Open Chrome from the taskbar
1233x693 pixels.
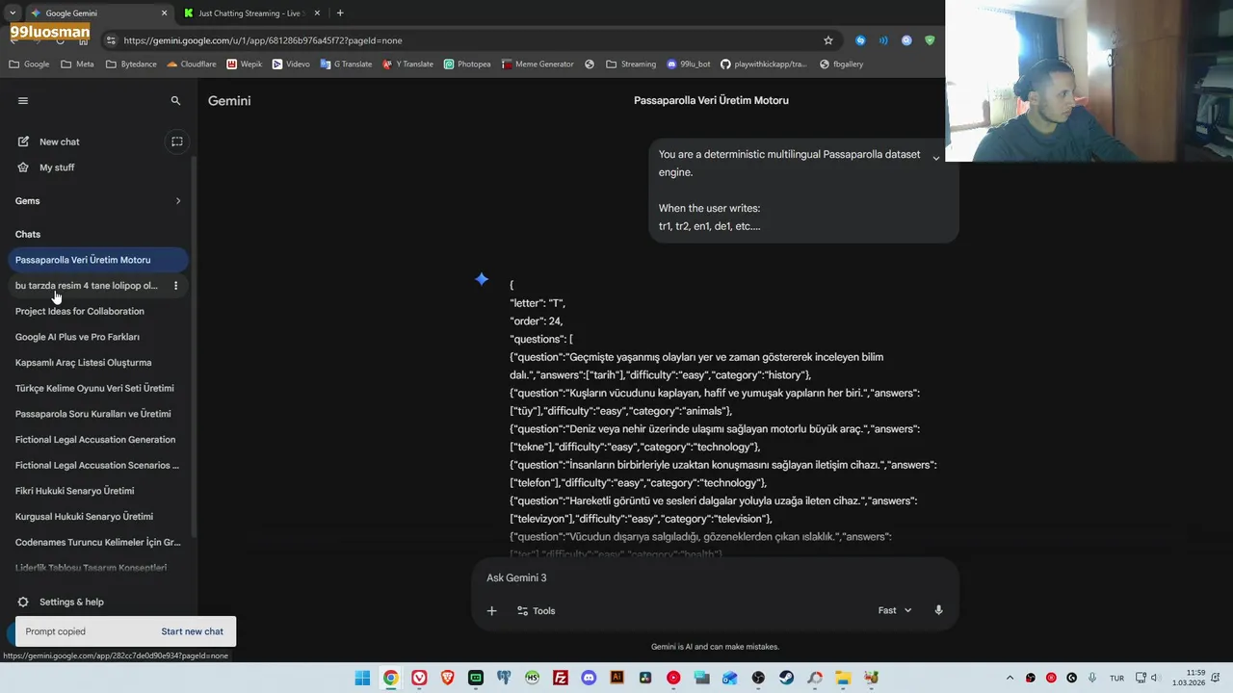(x=390, y=678)
